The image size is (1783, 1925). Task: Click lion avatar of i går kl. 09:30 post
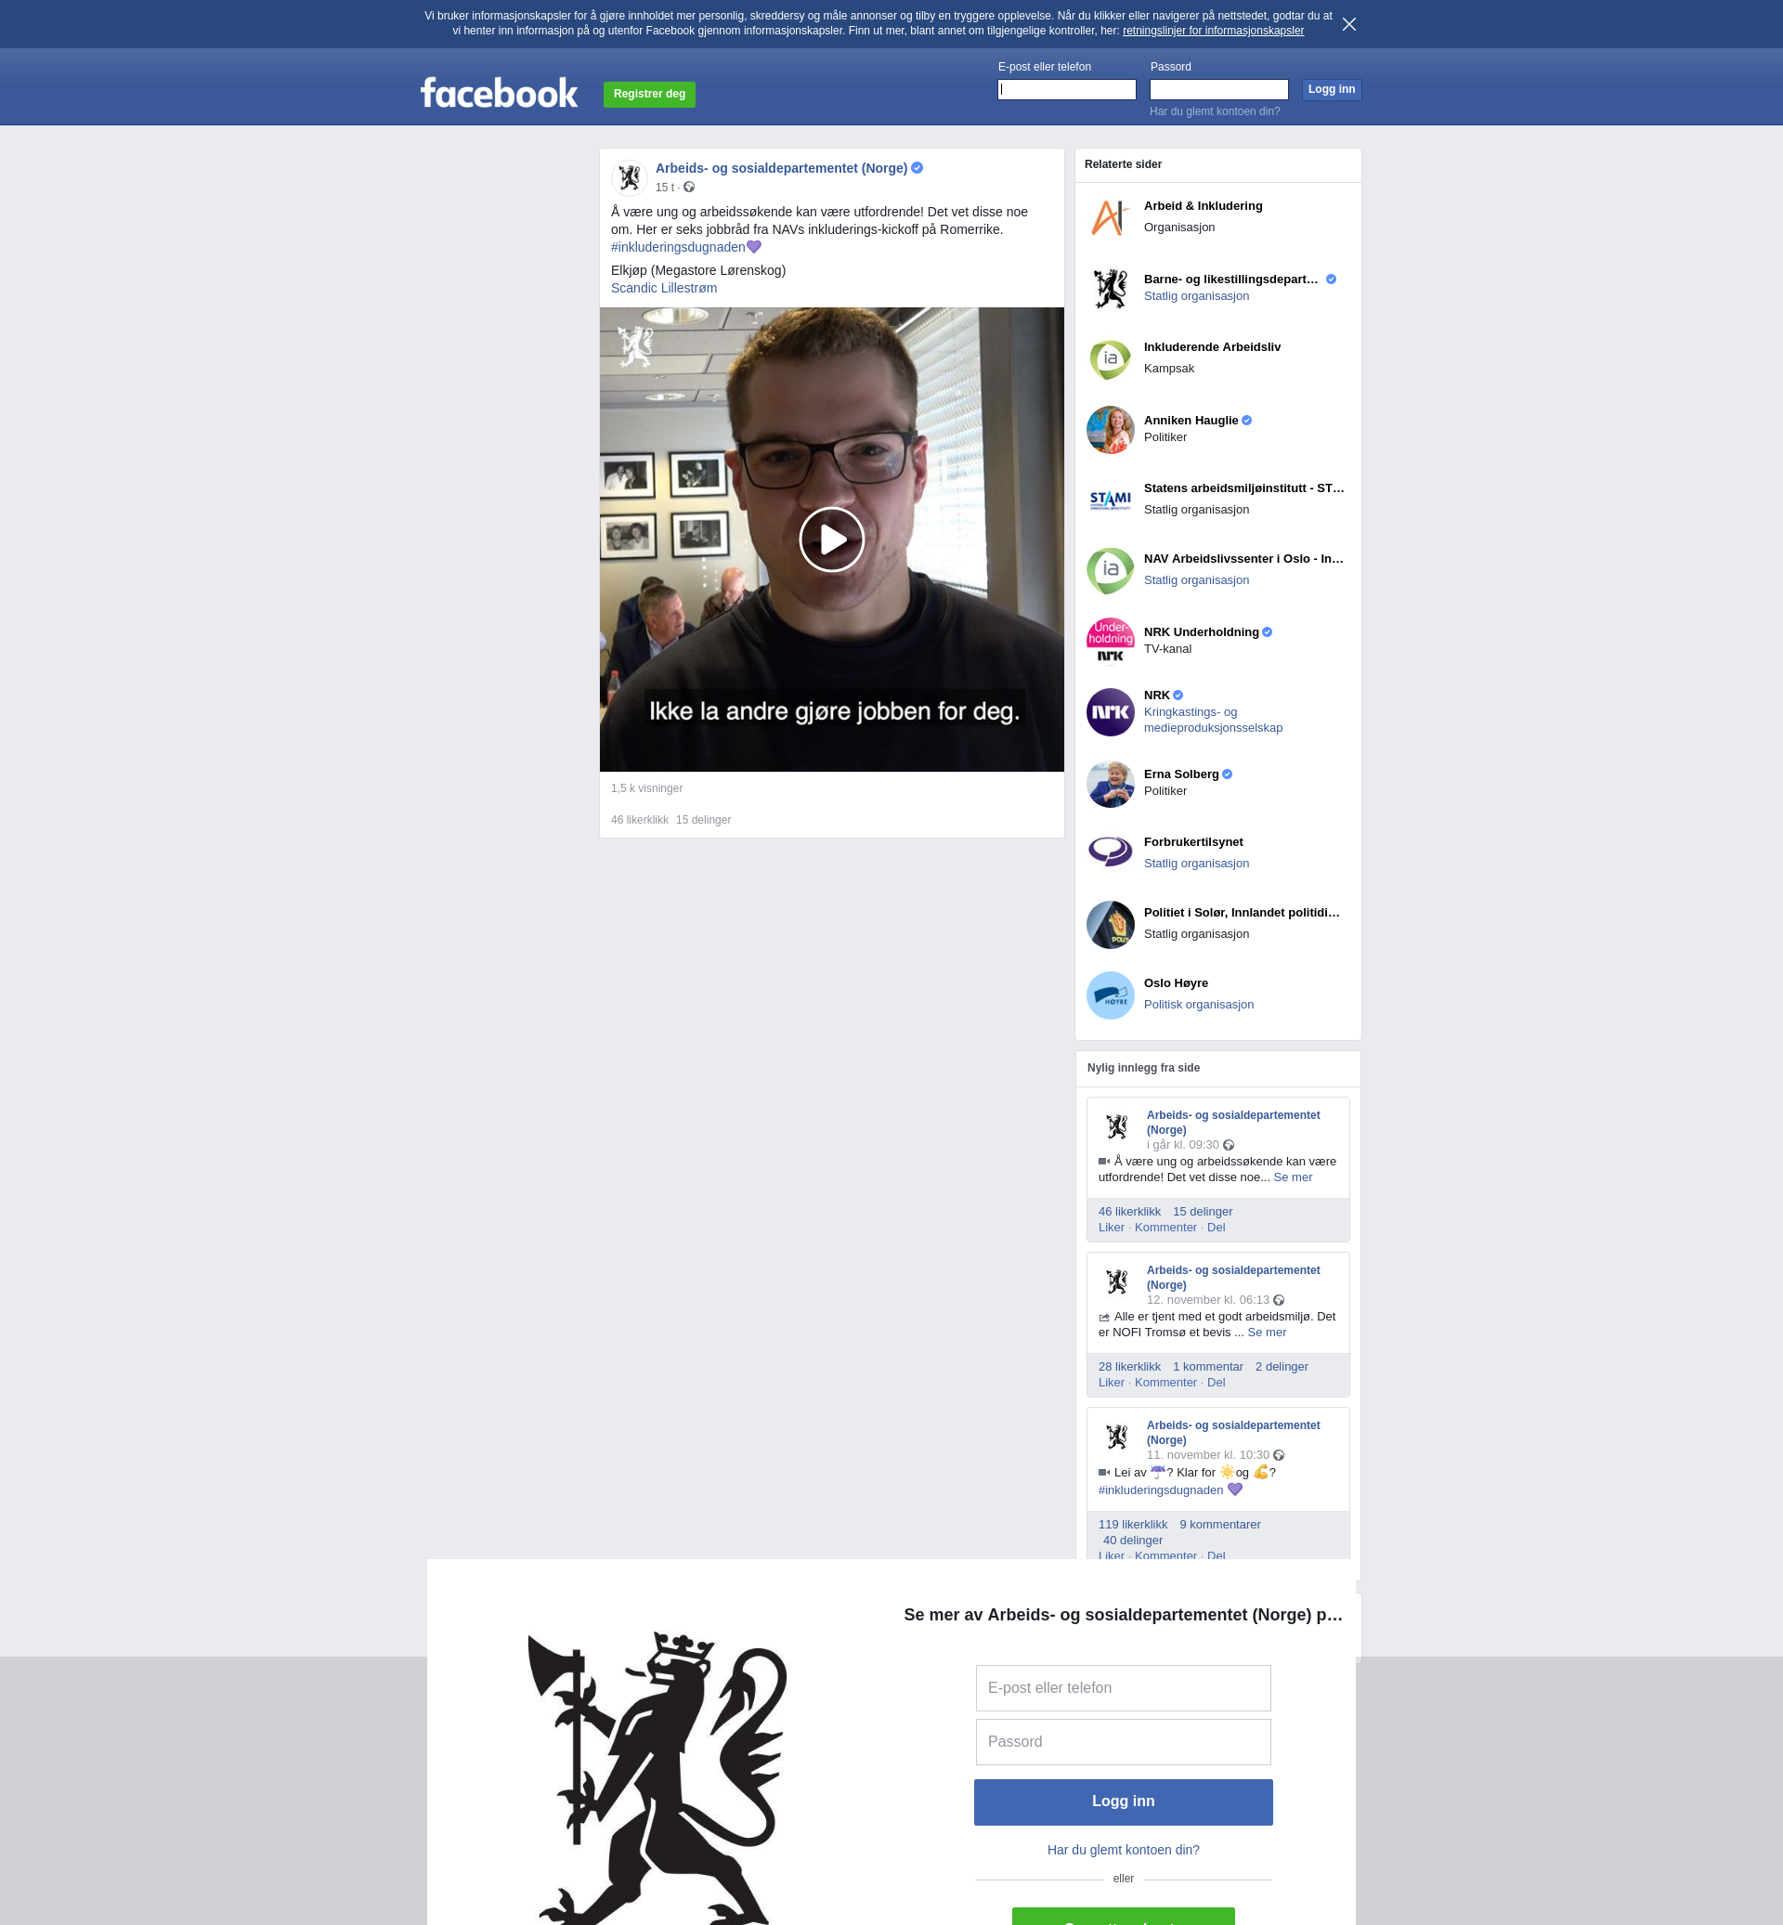click(1116, 1127)
